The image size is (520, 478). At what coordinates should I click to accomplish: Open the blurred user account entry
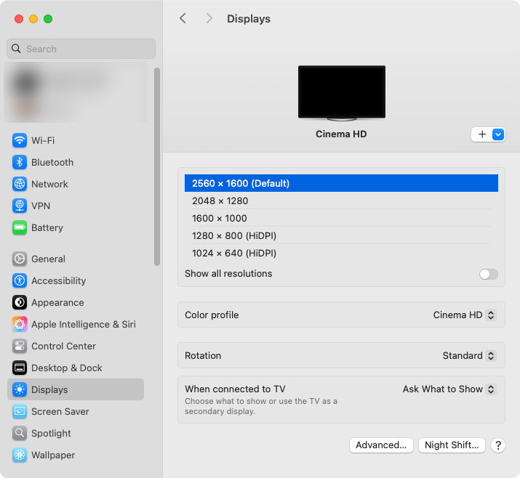coord(76,92)
